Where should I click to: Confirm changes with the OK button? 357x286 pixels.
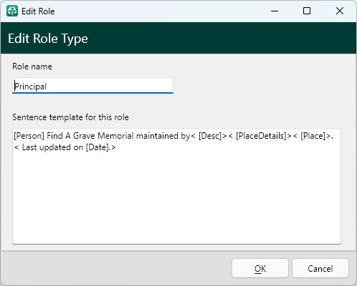[260, 268]
